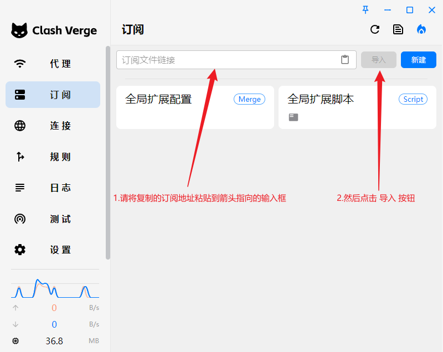Image resolution: width=443 pixels, height=352 pixels.
Task: Refresh all subscriptions with the circular arrow
Action: click(375, 29)
